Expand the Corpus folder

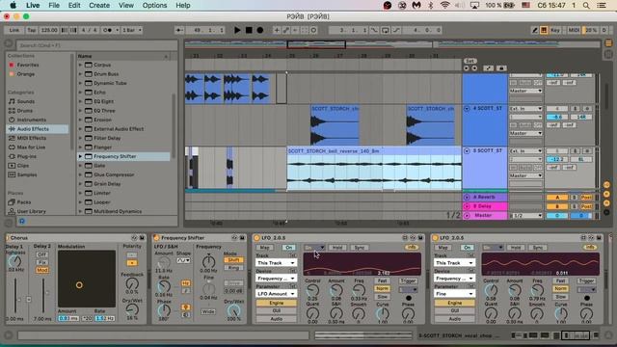[80, 65]
